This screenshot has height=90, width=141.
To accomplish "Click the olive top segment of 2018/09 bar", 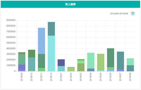I will pos(22,53).
